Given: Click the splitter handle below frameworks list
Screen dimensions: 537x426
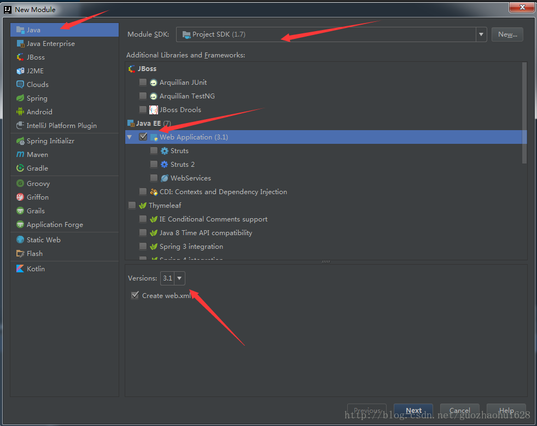Looking at the screenshot, I should pos(326,261).
